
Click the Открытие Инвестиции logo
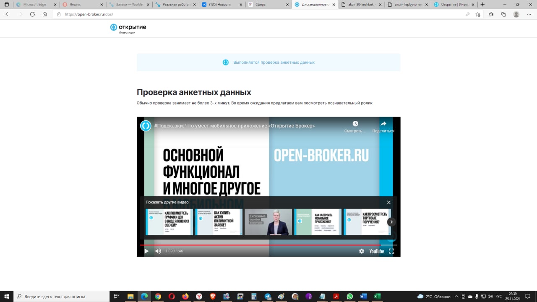(128, 29)
